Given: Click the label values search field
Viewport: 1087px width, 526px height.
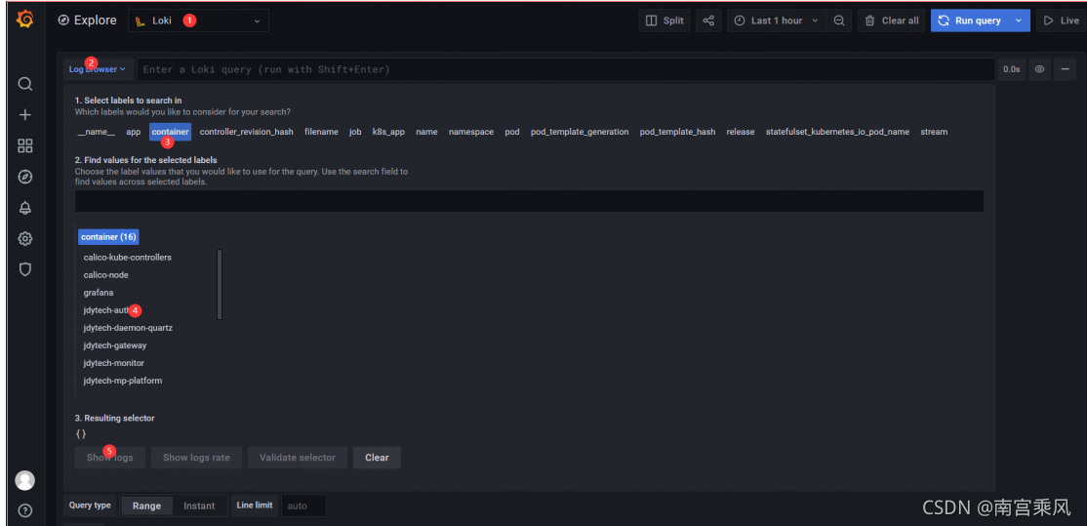Looking at the screenshot, I should (529, 201).
